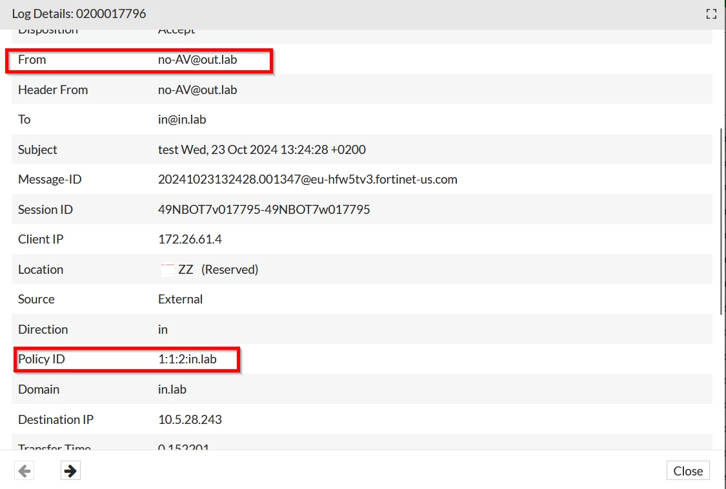Viewport: 726px width, 489px height.
Task: Close the Log Details dialog
Action: click(x=688, y=471)
